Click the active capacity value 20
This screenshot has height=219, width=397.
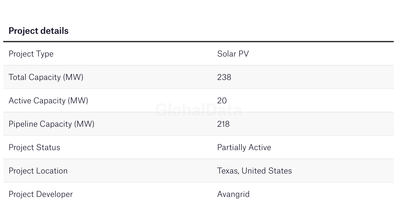(x=222, y=100)
